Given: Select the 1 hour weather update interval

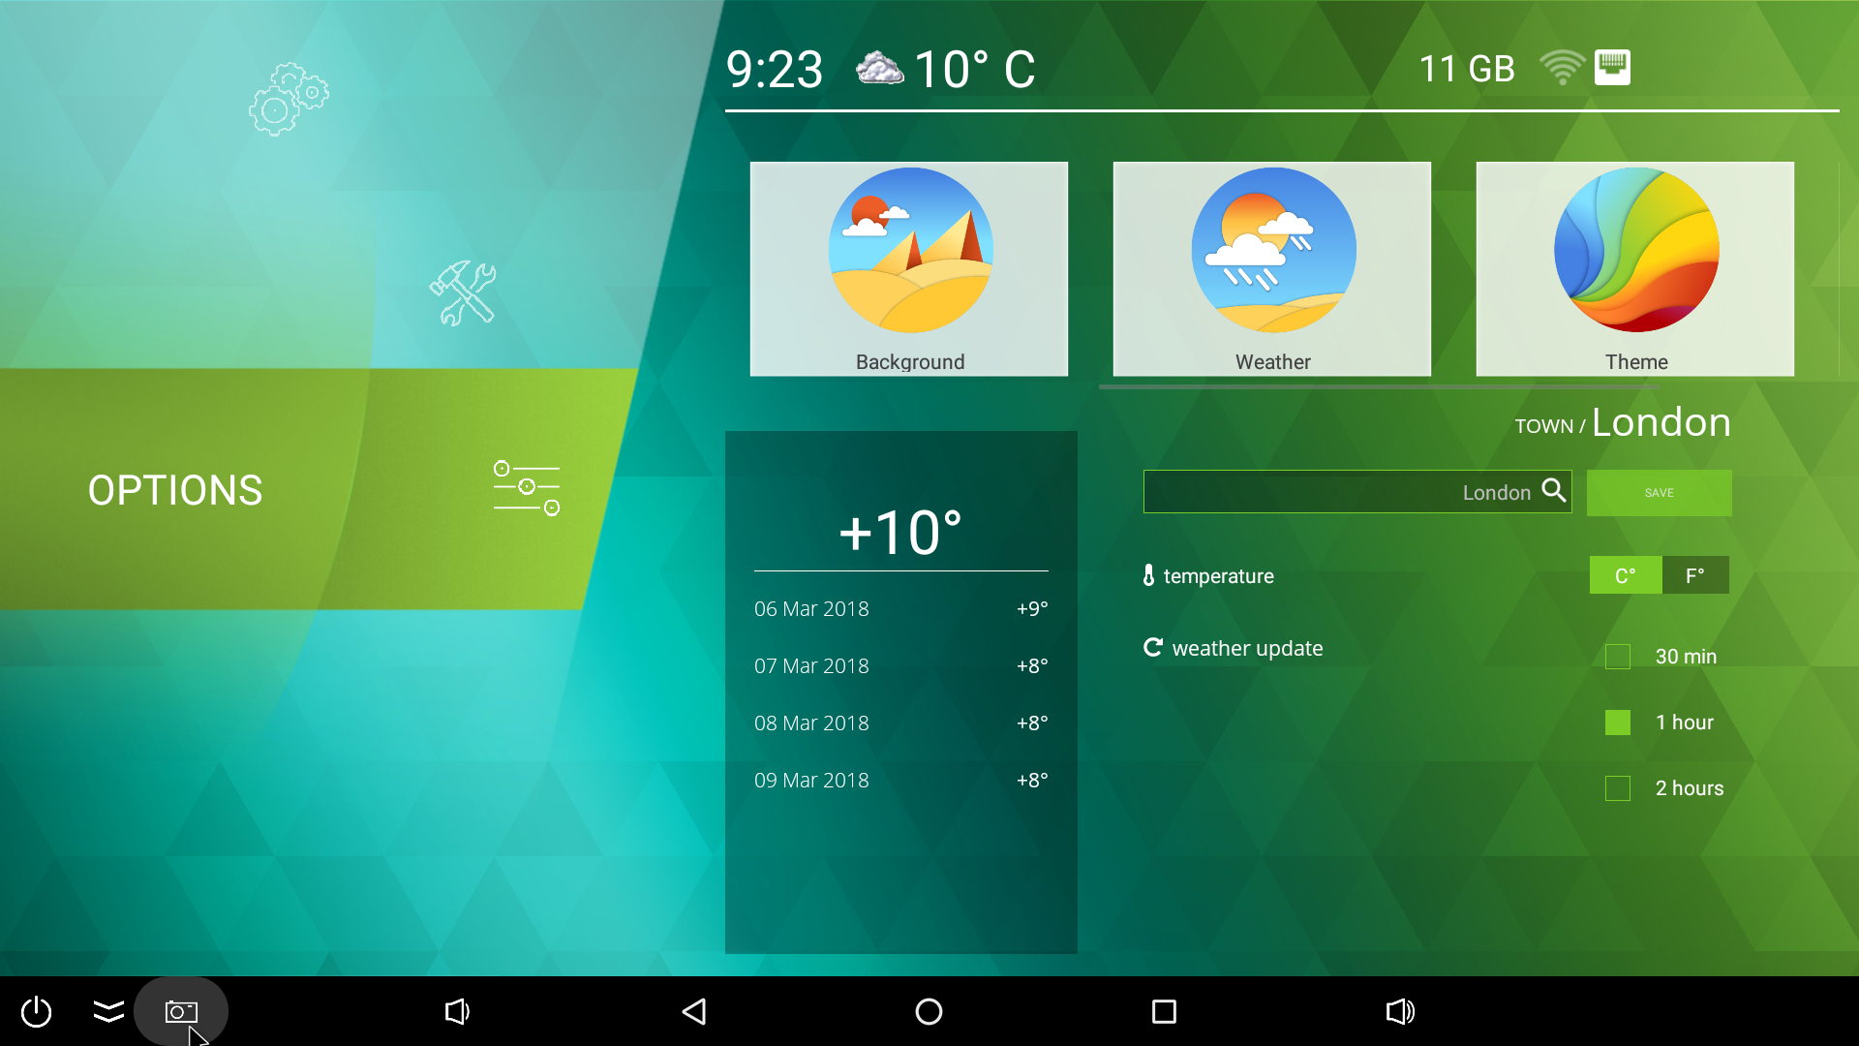Looking at the screenshot, I should point(1618,722).
